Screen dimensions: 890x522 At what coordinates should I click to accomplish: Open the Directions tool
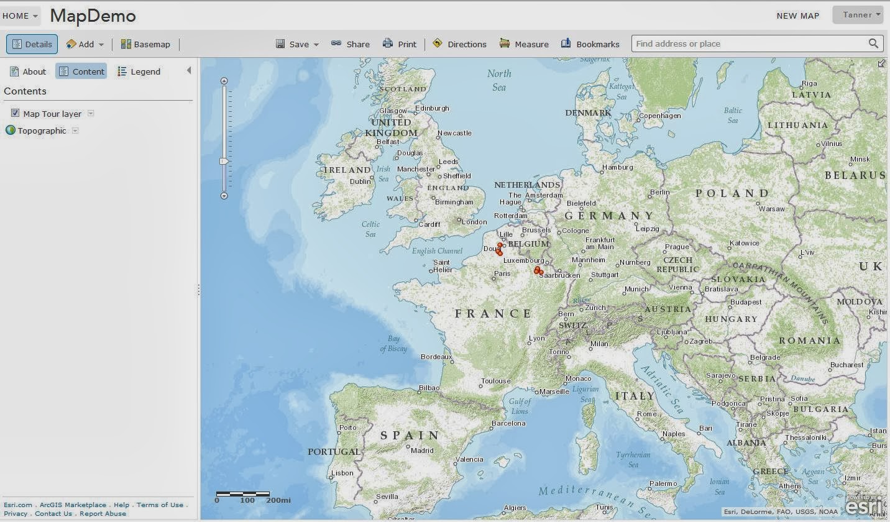click(x=459, y=44)
